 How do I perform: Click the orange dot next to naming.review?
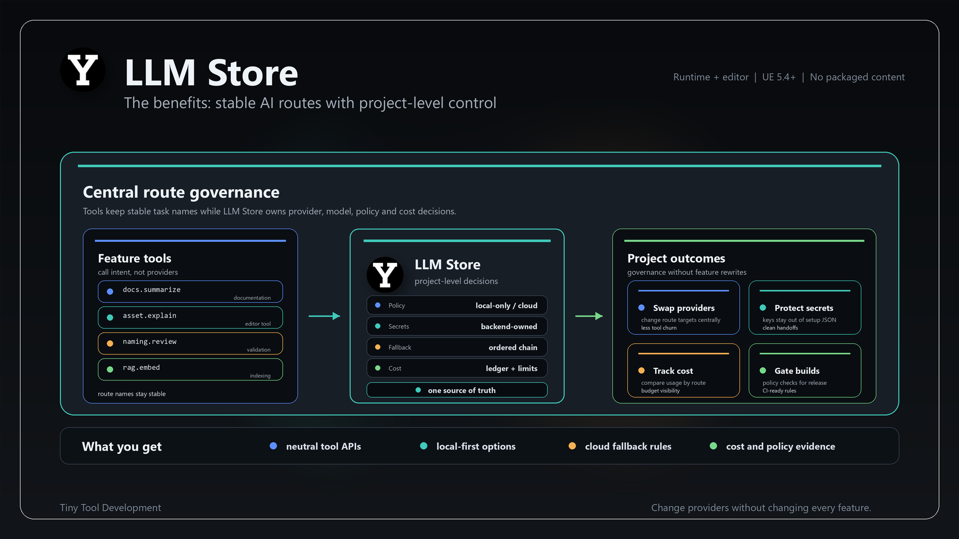tap(110, 343)
